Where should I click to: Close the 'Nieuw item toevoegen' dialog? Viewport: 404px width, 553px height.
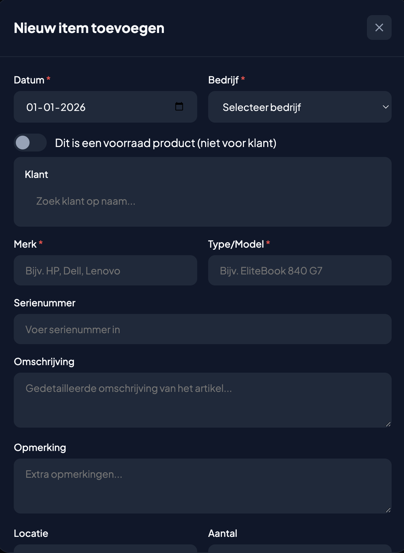point(379,27)
